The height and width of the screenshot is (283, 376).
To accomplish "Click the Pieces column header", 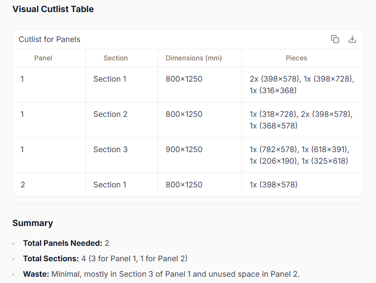I will [296, 58].
